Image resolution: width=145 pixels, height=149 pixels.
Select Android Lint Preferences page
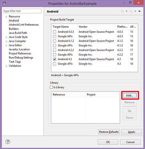(24, 25)
